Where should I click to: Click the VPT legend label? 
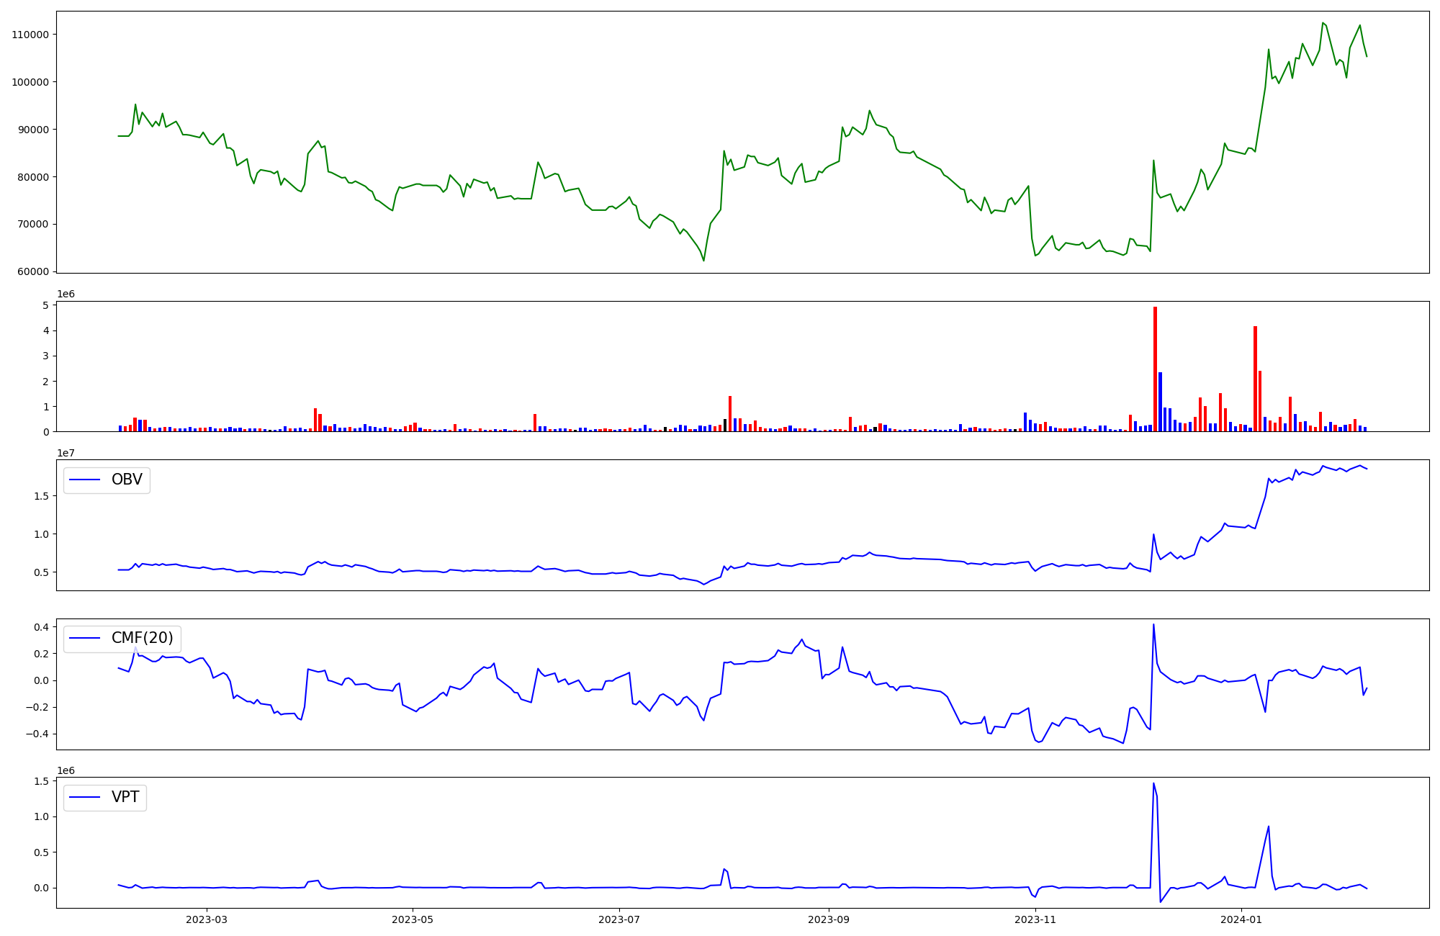coord(125,798)
